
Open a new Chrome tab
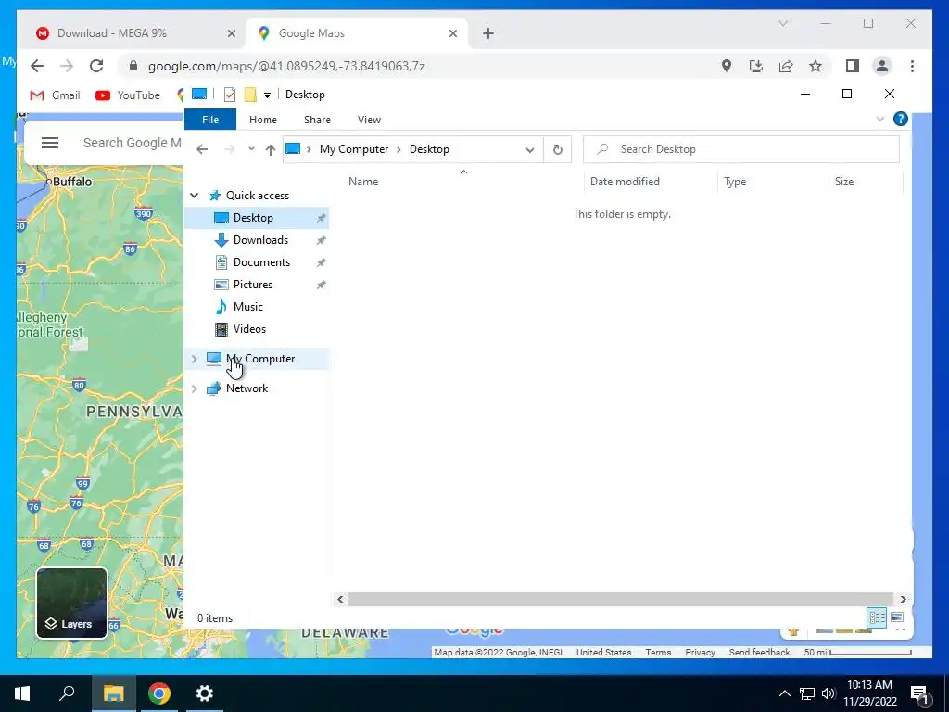[488, 33]
